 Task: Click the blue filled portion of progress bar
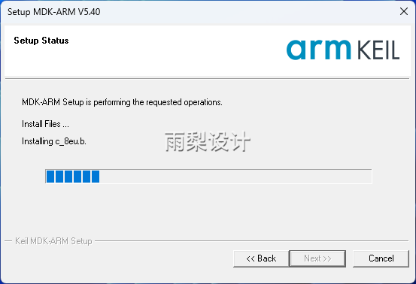click(73, 177)
